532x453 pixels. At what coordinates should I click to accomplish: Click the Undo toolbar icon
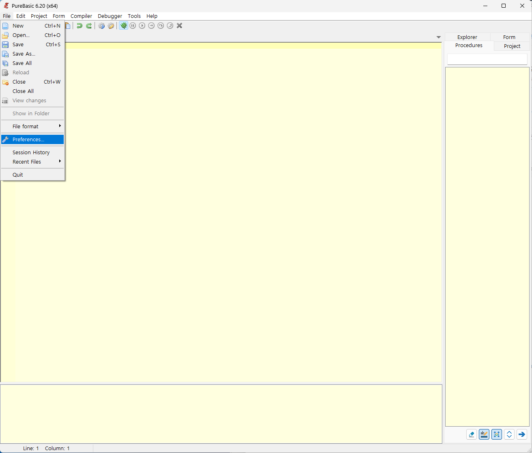80,26
